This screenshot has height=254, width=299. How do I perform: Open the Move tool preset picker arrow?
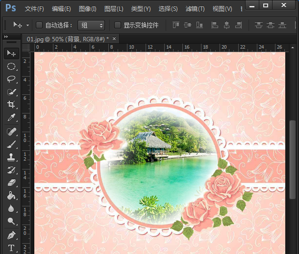tap(27, 25)
